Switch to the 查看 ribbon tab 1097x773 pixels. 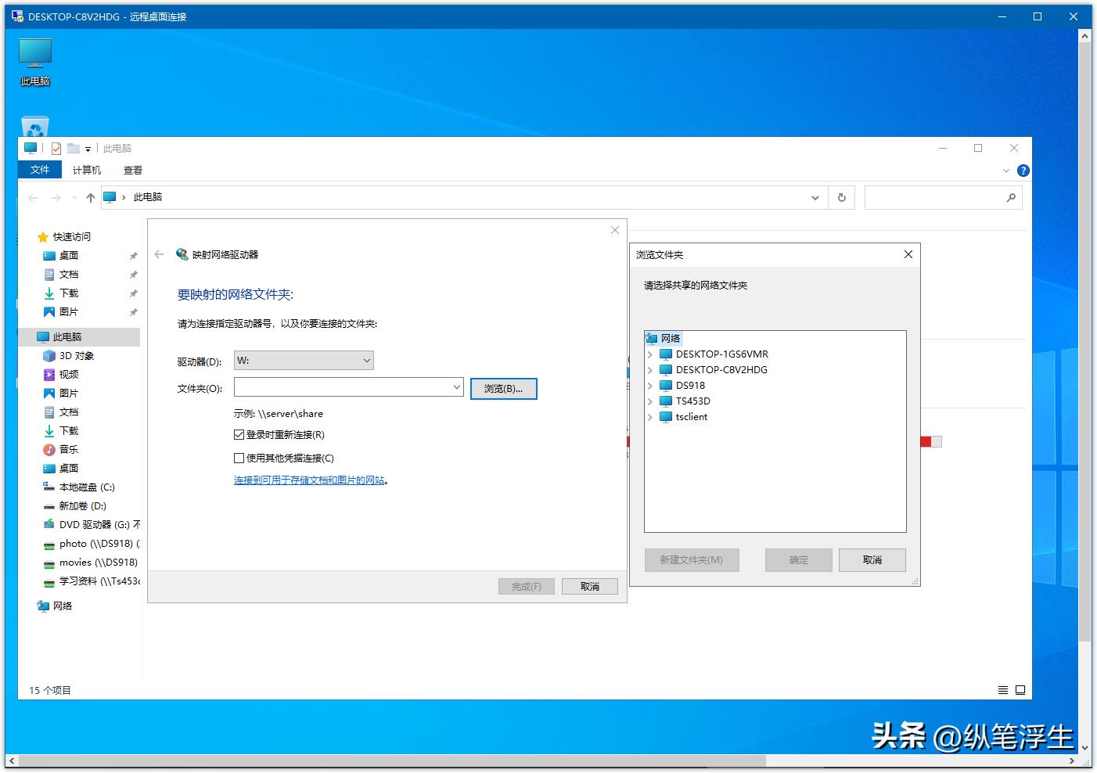(x=132, y=170)
